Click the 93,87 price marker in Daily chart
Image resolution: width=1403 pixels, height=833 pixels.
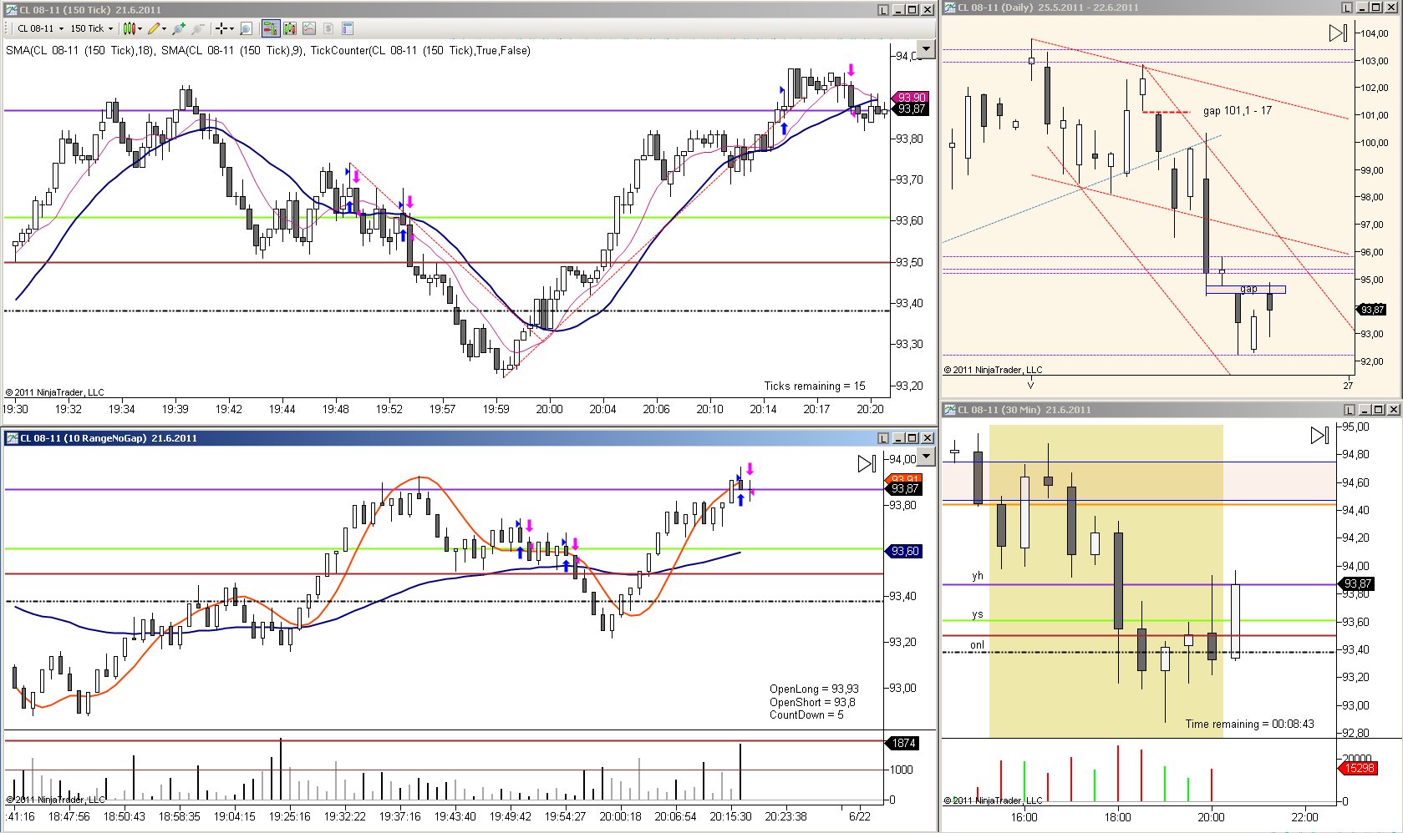1371,310
